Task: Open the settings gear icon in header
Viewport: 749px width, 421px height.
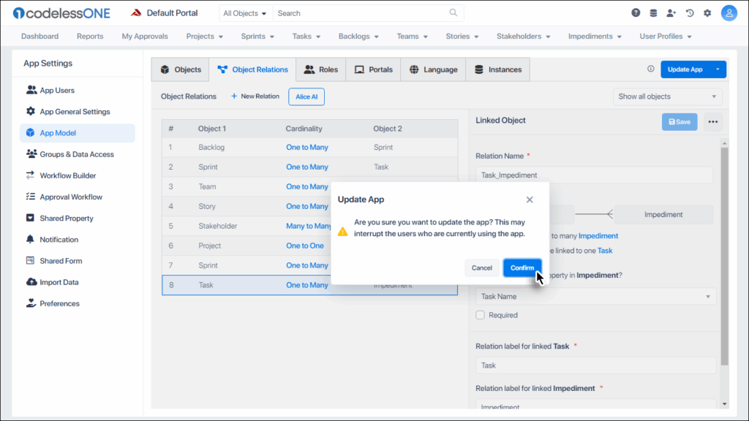Action: tap(707, 13)
